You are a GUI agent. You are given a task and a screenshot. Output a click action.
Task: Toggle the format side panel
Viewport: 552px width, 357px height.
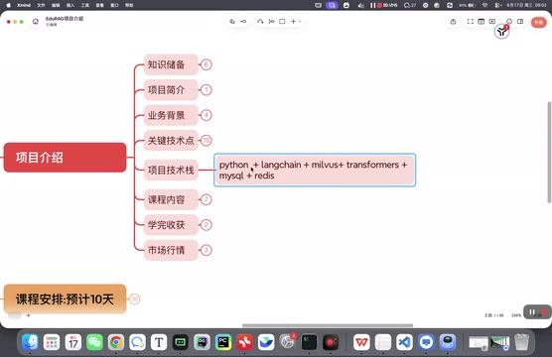point(520,22)
